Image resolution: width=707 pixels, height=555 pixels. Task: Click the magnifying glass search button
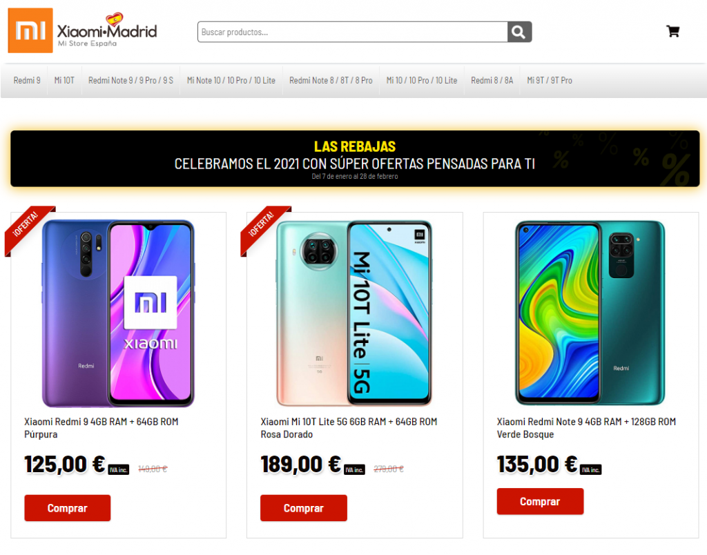pos(519,32)
